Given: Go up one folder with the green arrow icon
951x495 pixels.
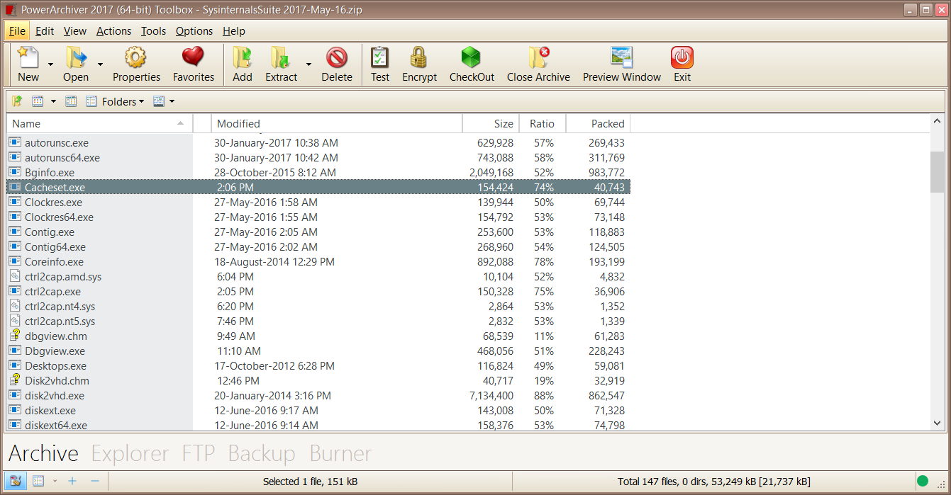Looking at the screenshot, I should (17, 101).
